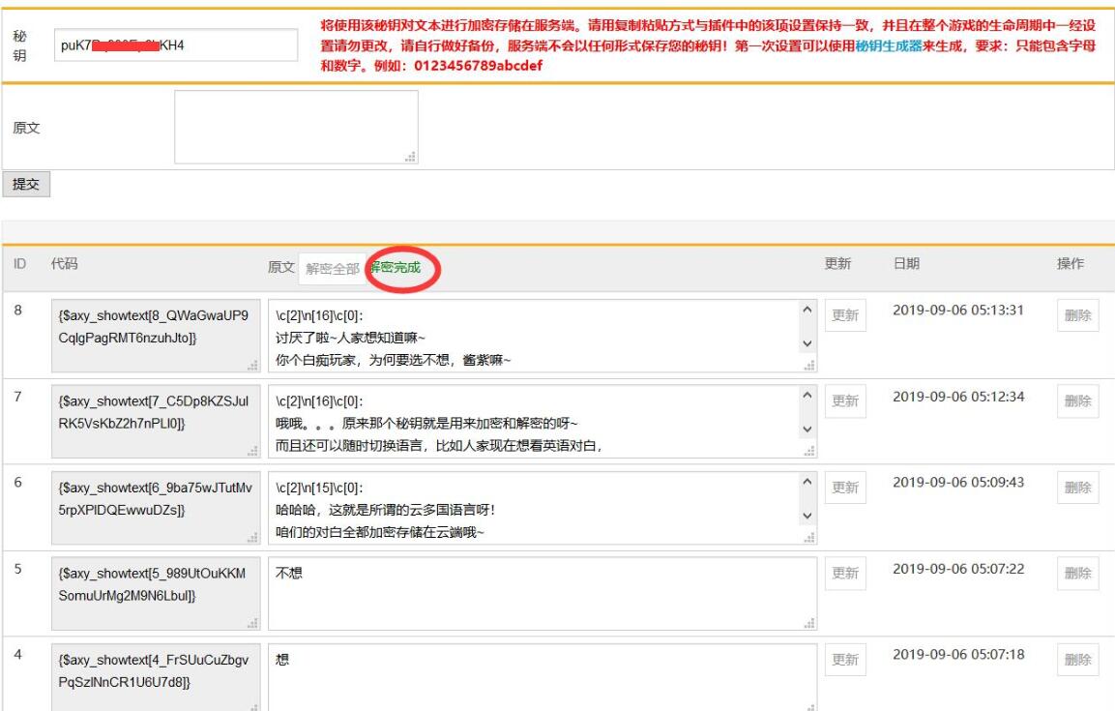Click scroll up arrow in row 8 text
This screenshot has width=1115, height=711.
click(x=807, y=310)
